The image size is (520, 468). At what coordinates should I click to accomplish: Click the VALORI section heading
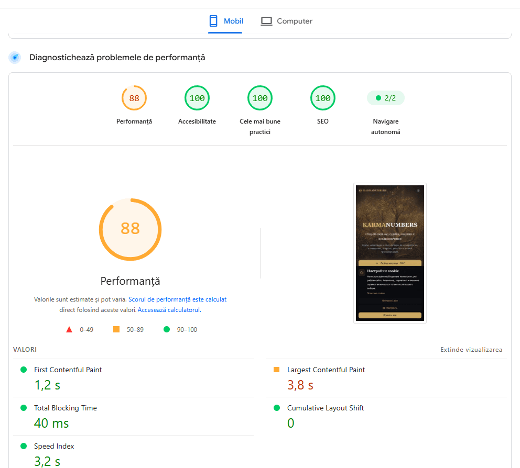(25, 350)
